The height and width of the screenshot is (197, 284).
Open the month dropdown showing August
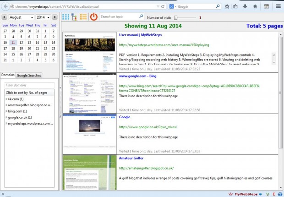21,17
